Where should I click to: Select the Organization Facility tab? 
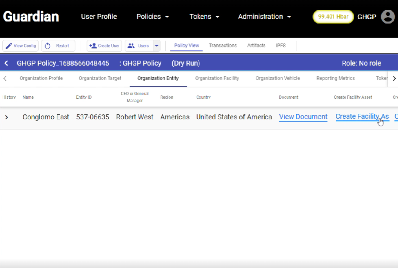click(x=217, y=78)
